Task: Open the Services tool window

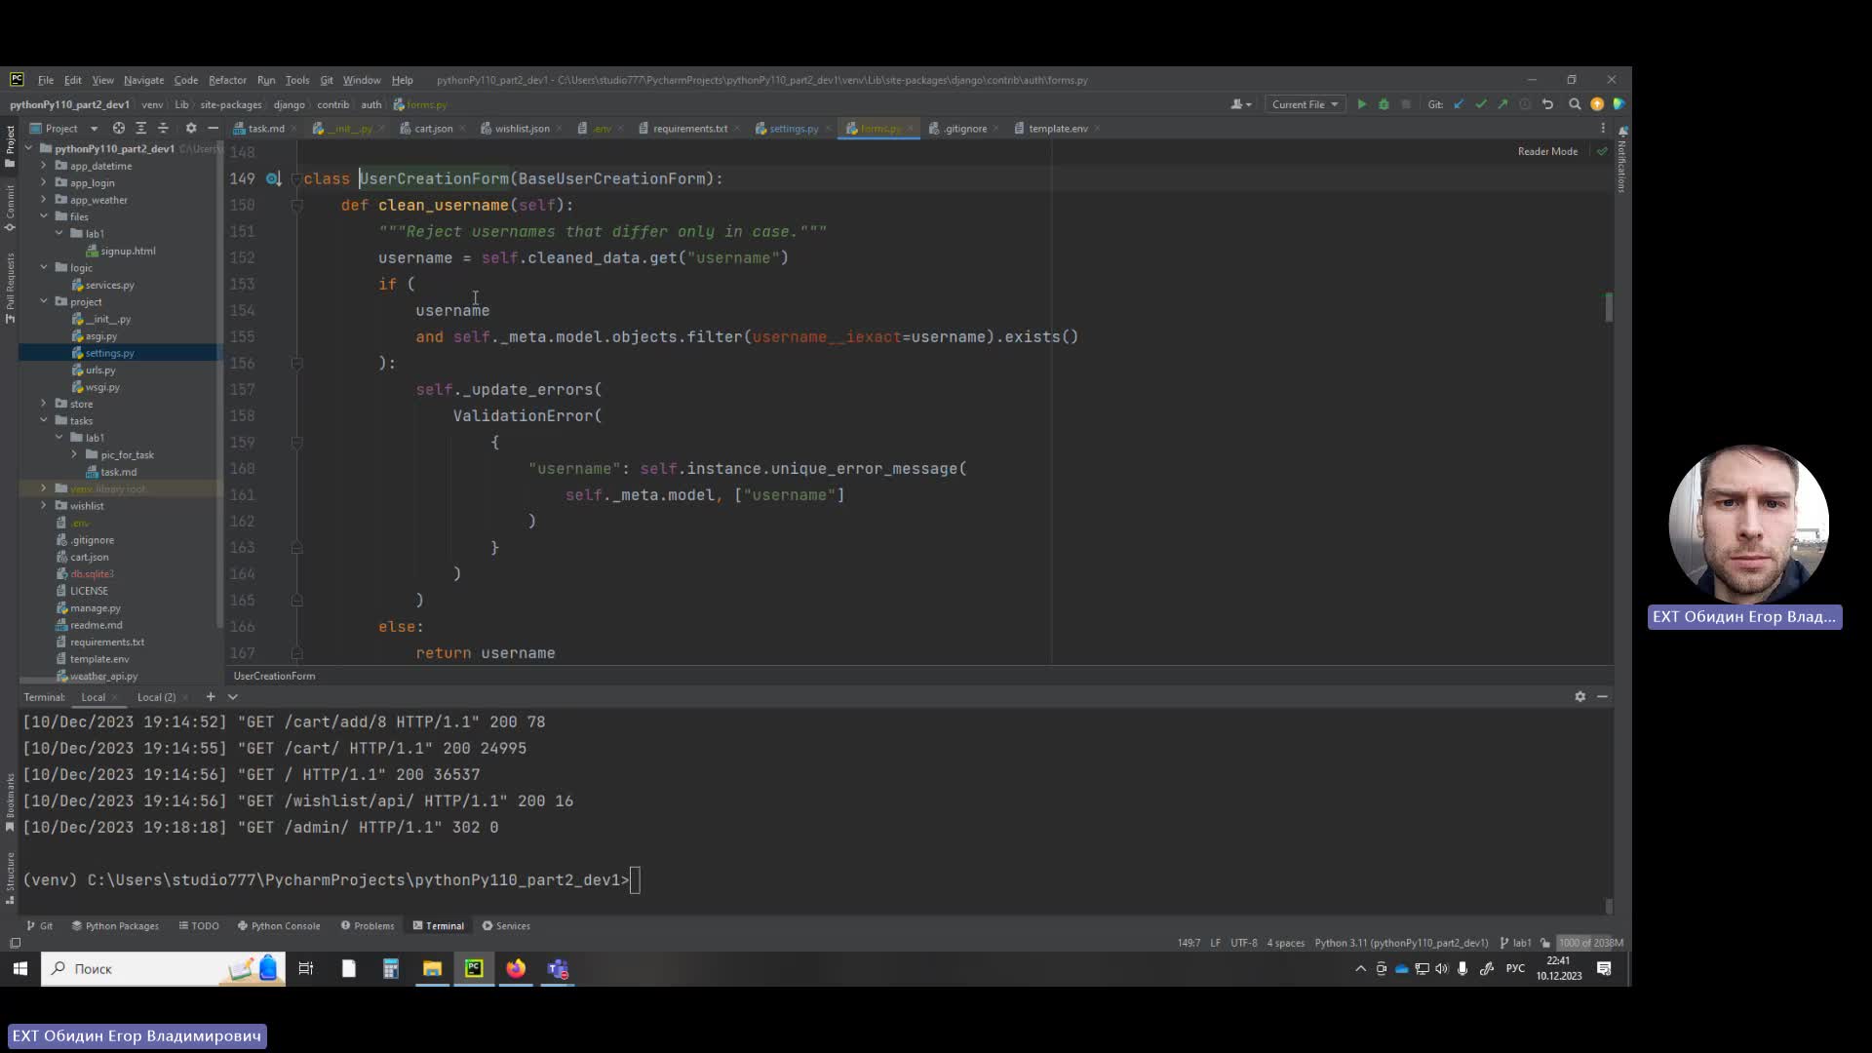Action: point(506,926)
